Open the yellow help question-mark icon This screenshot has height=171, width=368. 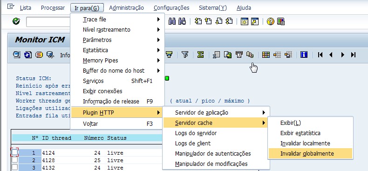(x=270, y=21)
